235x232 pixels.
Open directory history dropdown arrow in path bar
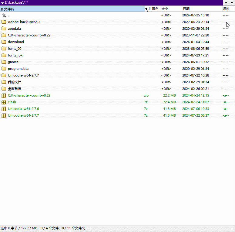[x=2, y=3]
